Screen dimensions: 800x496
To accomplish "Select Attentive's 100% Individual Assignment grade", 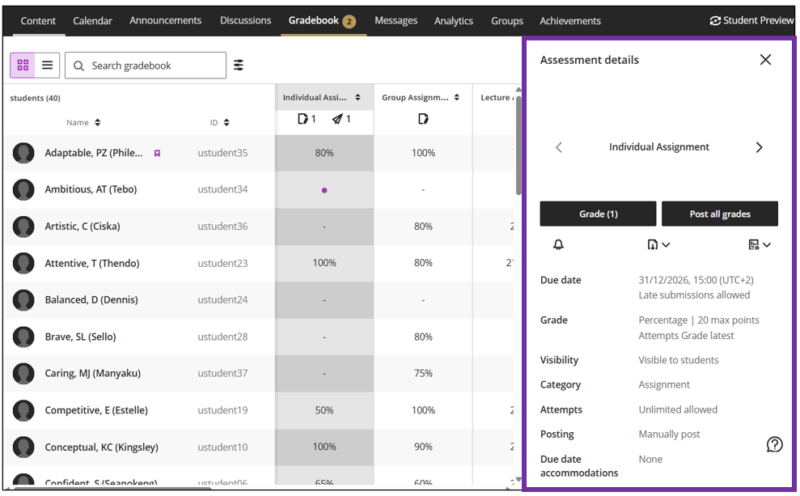I will pyautogui.click(x=324, y=263).
